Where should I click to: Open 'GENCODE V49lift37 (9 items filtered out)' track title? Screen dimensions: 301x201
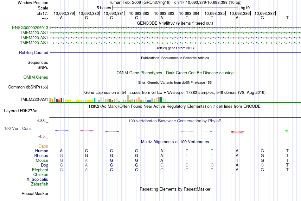[175, 23]
